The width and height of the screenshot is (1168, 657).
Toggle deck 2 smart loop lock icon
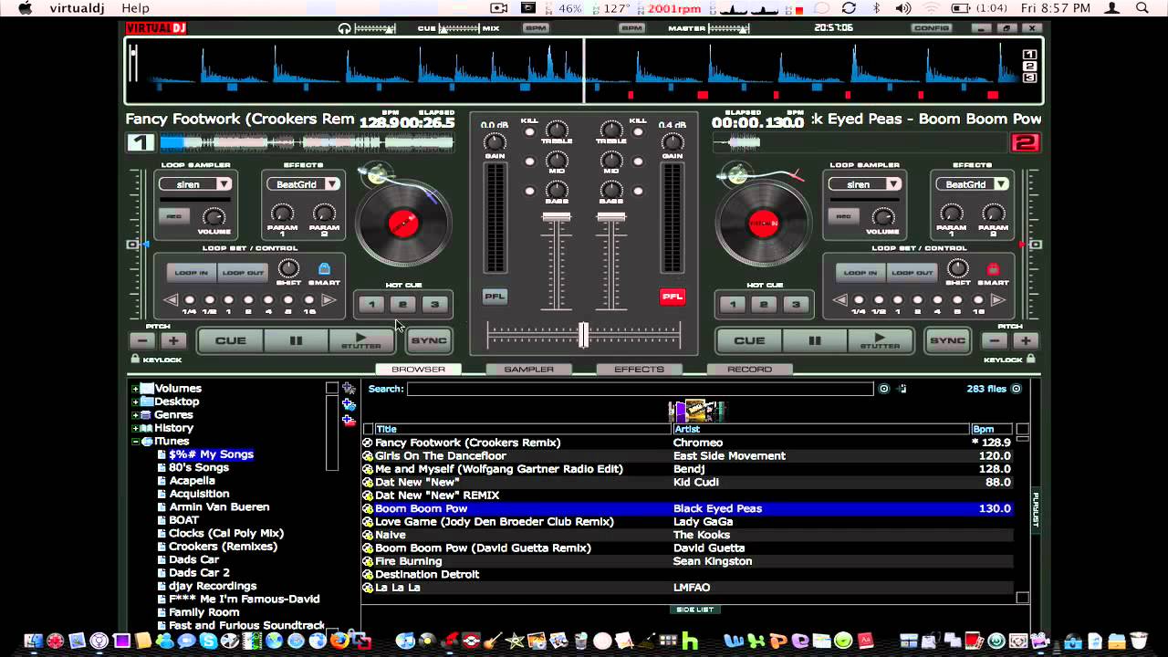point(994,269)
